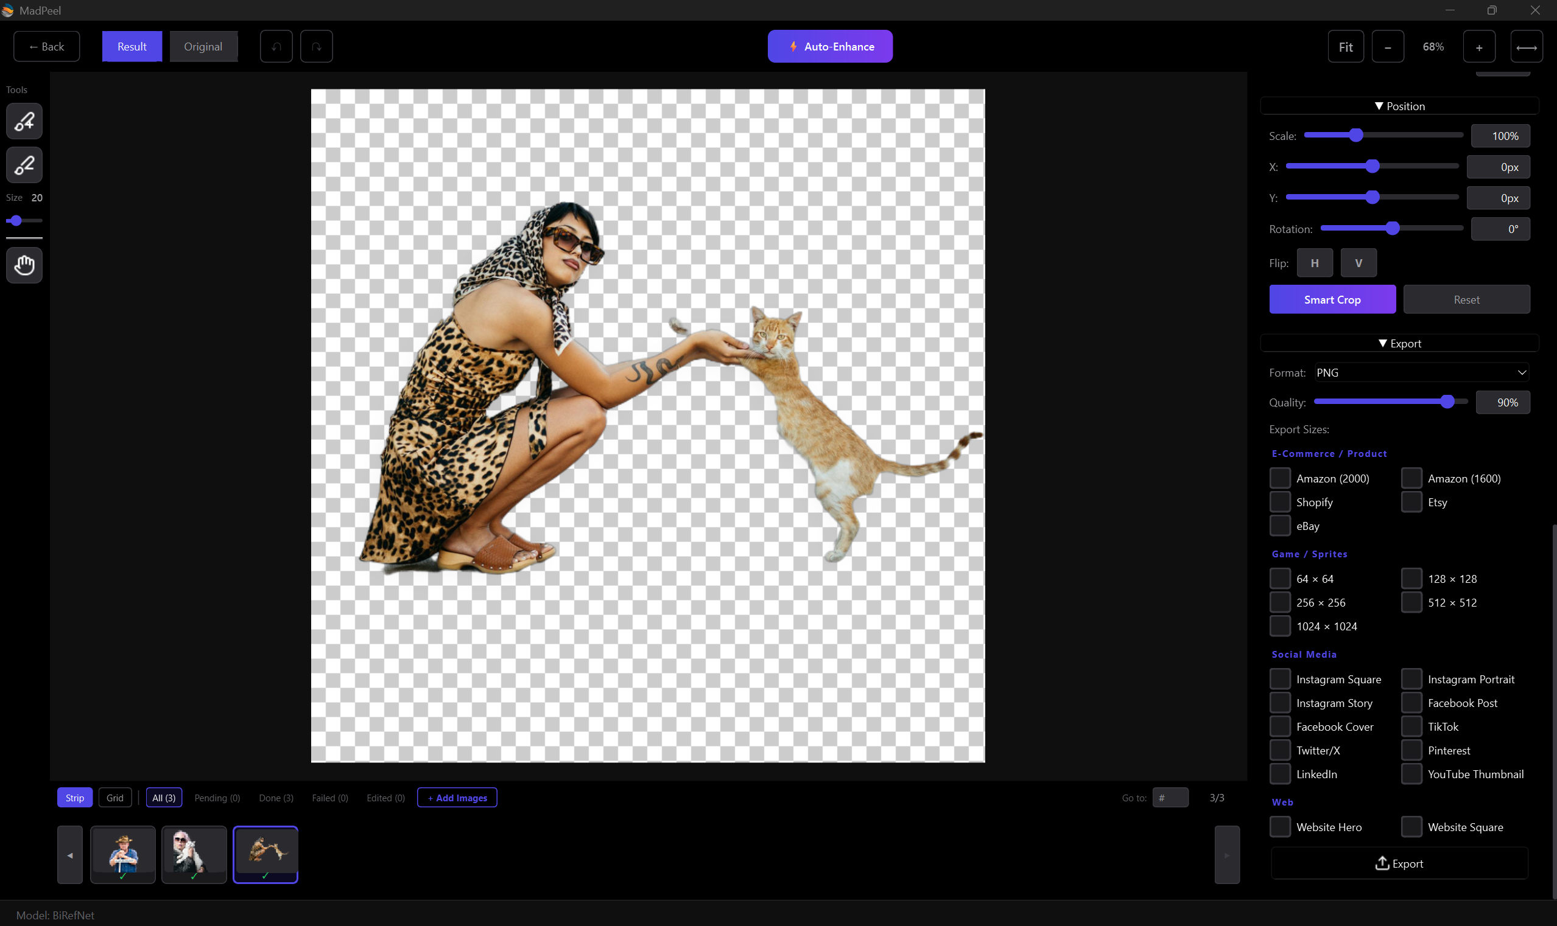Click the redo icon

(317, 46)
